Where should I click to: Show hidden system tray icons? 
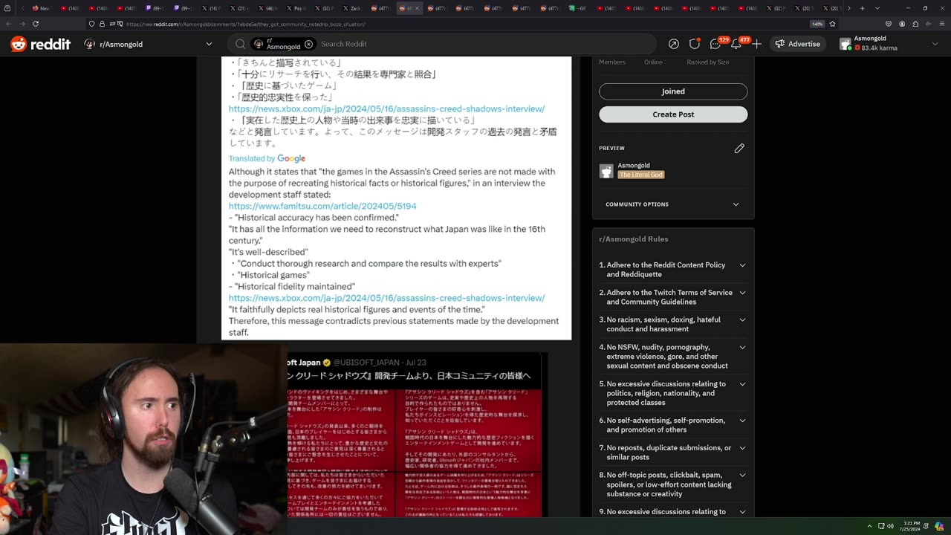[x=869, y=526]
